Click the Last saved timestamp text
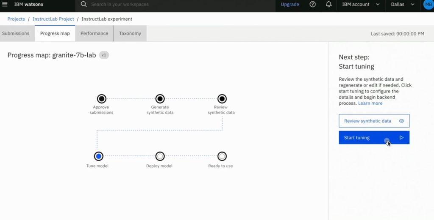 [398, 34]
